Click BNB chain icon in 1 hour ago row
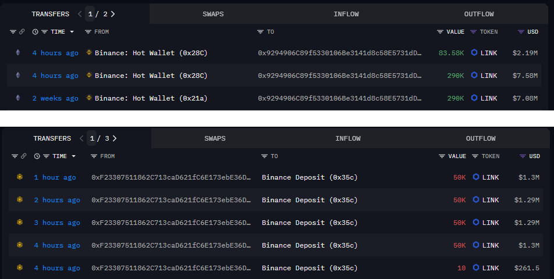 pos(20,177)
